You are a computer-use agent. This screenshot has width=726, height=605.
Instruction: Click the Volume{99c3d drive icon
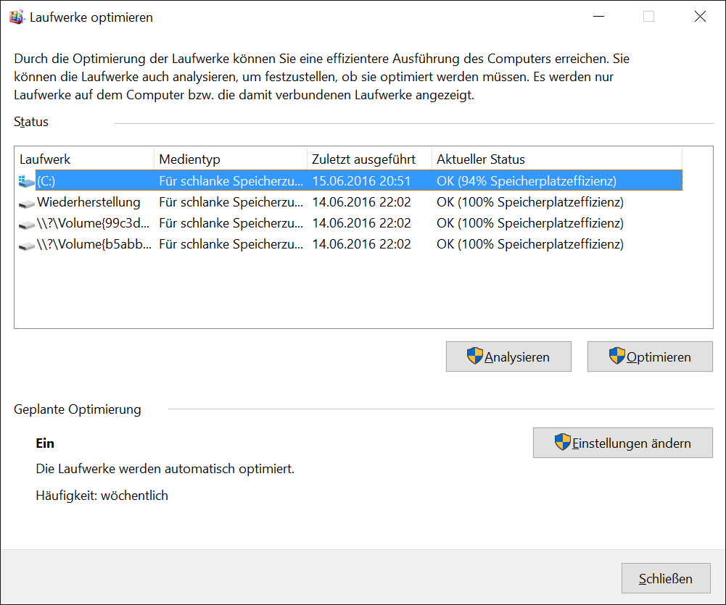coord(27,225)
